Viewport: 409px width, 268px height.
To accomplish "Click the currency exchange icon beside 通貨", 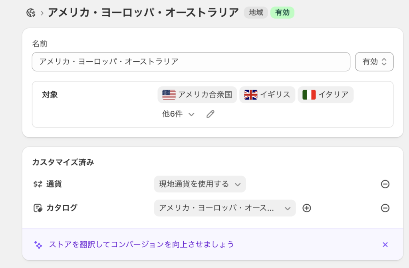I will coord(38,184).
